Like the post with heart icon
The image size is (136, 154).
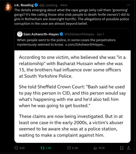click(69, 148)
